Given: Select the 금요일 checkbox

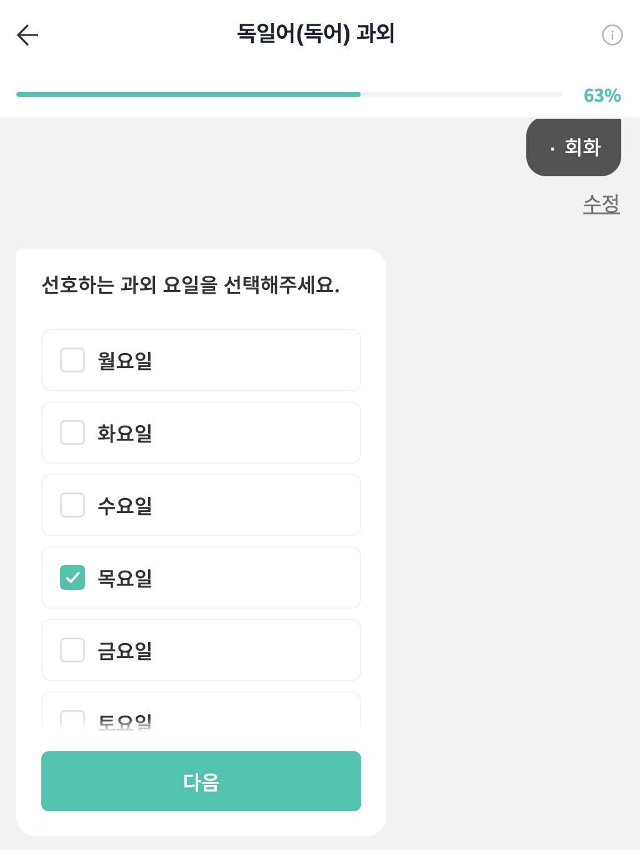Looking at the screenshot, I should tap(72, 651).
